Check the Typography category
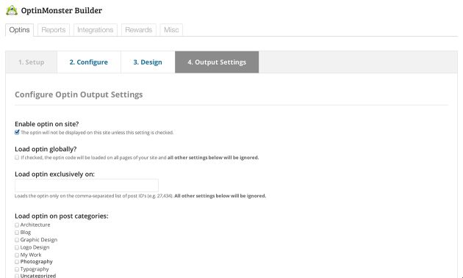463x278 pixels. [x=17, y=269]
